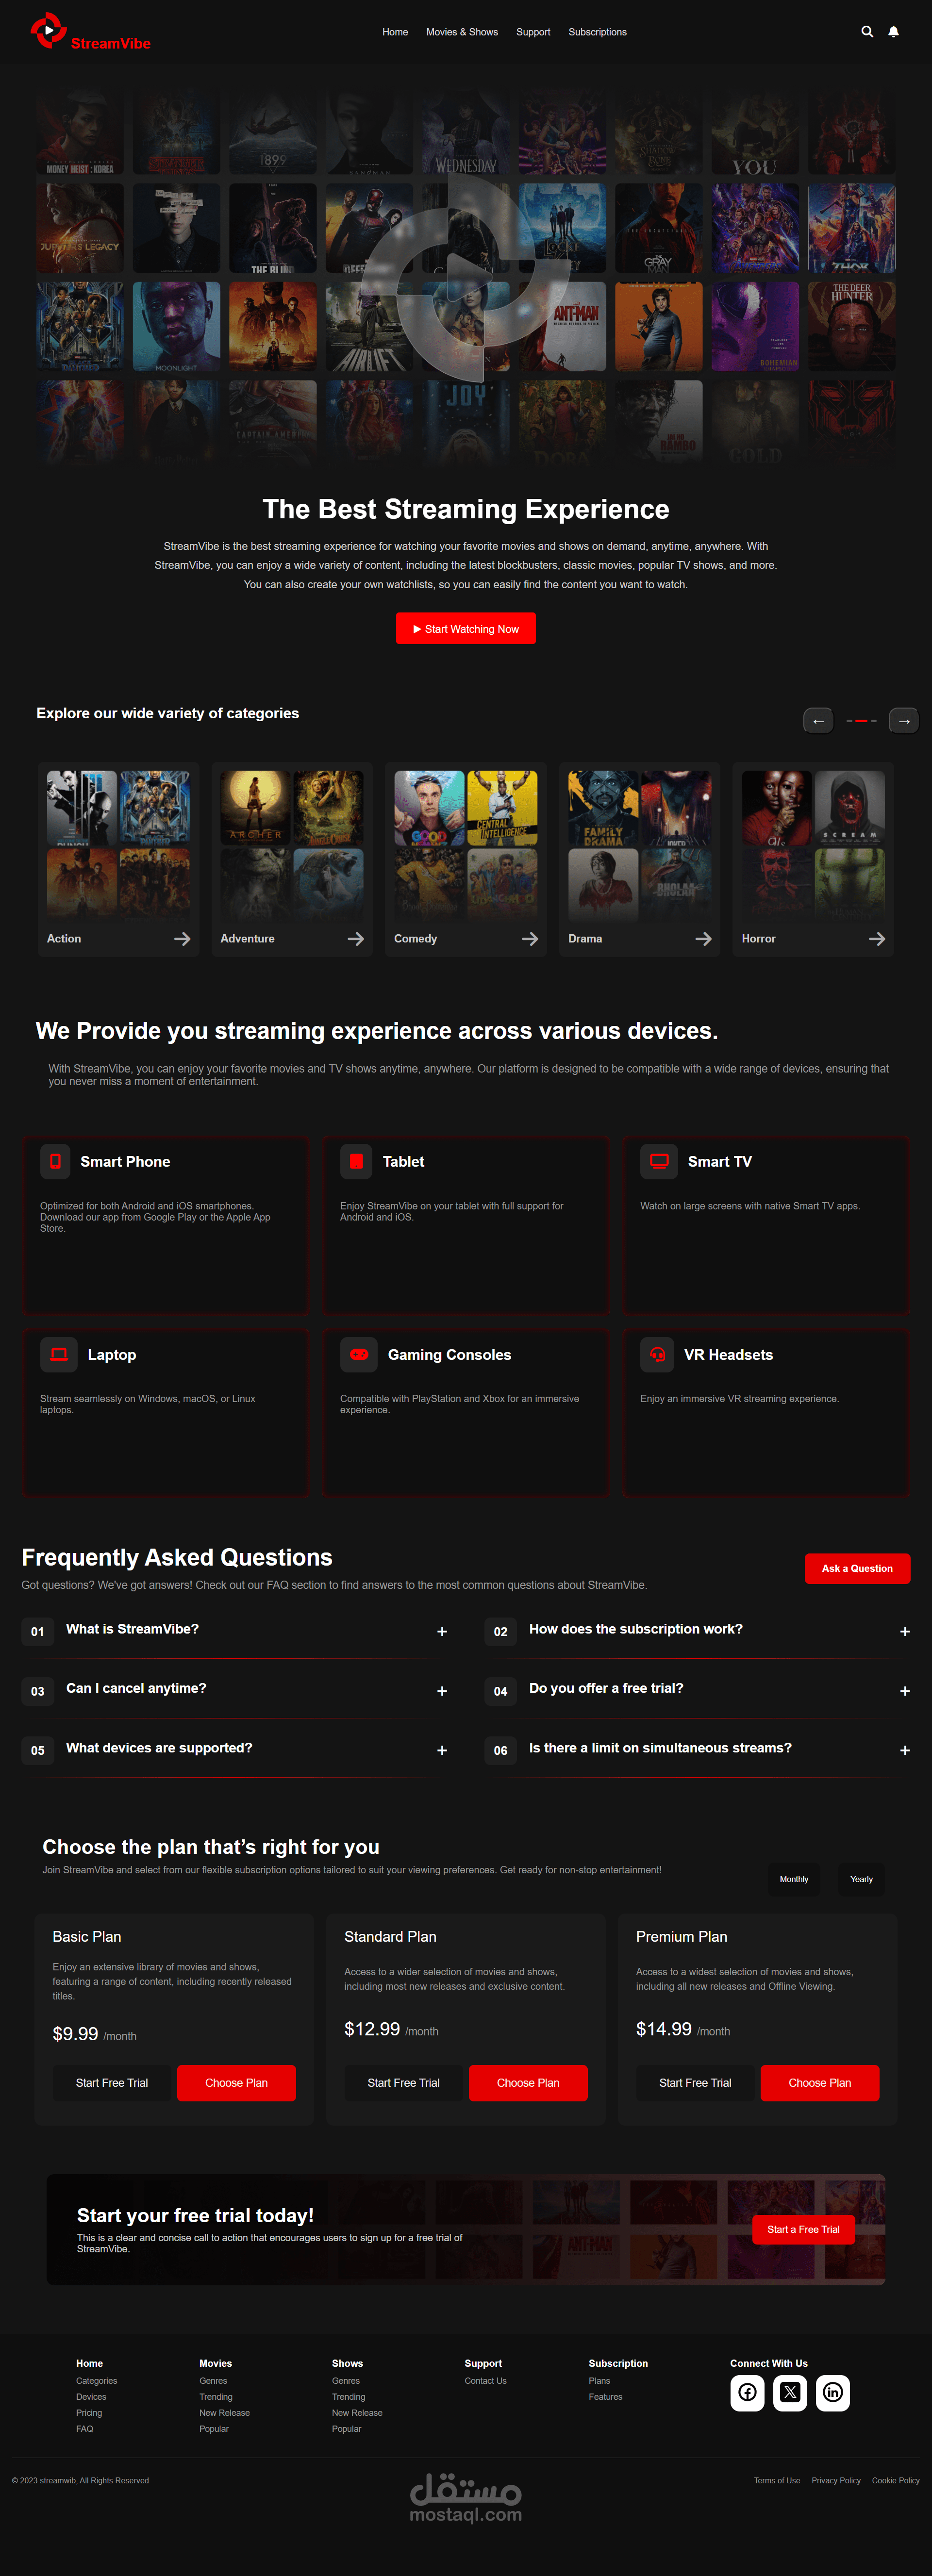This screenshot has width=932, height=2576.
Task: Click the VR Headsets icon
Action: [x=657, y=1354]
